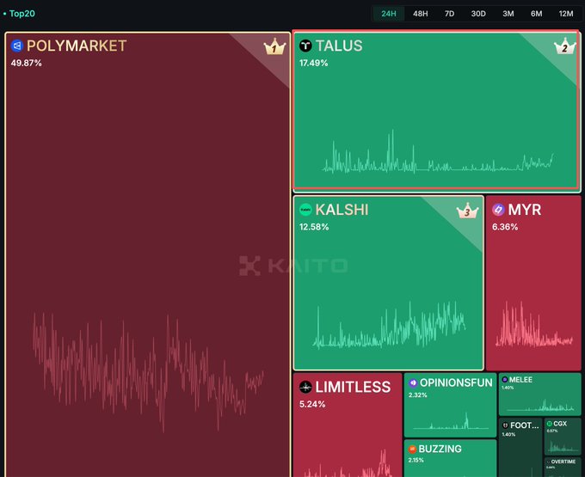Click the rank 2 crown on Talus

563,46
